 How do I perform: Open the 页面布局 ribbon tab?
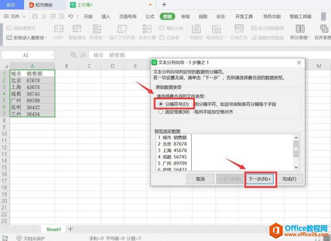[x=128, y=17]
